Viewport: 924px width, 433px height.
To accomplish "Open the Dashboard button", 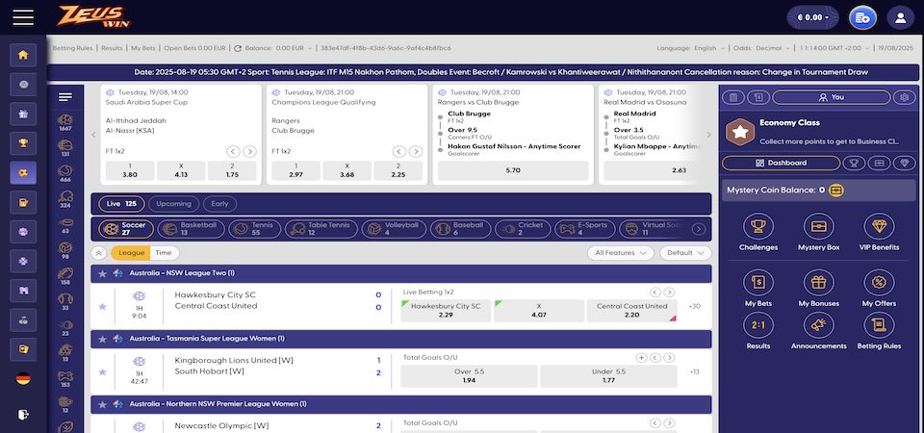I will point(781,164).
